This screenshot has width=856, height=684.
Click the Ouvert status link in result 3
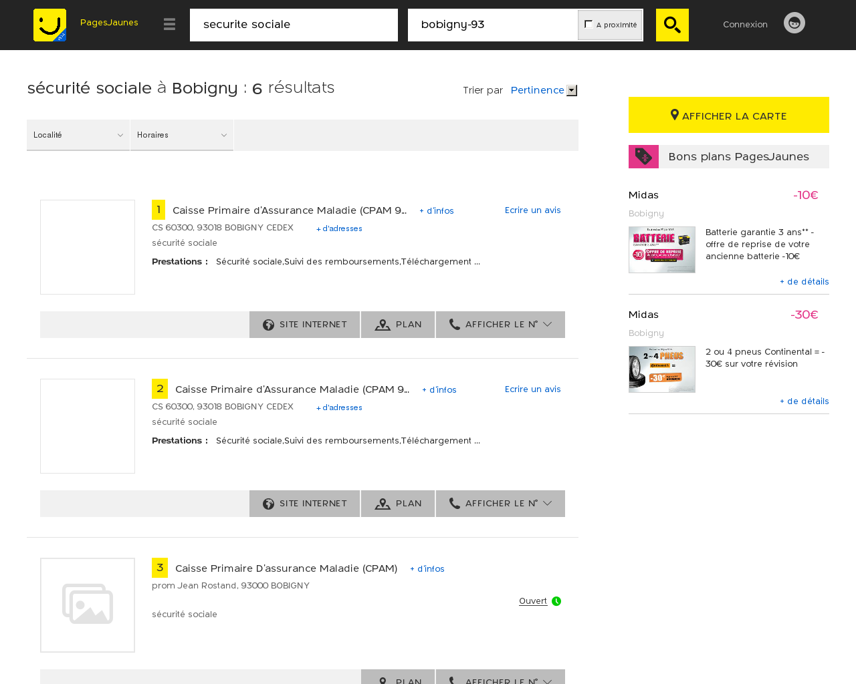[x=533, y=601]
